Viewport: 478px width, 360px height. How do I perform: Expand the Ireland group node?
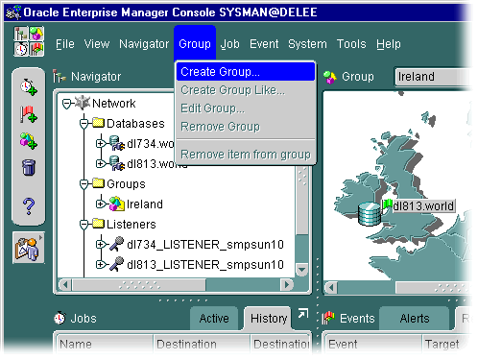101,204
